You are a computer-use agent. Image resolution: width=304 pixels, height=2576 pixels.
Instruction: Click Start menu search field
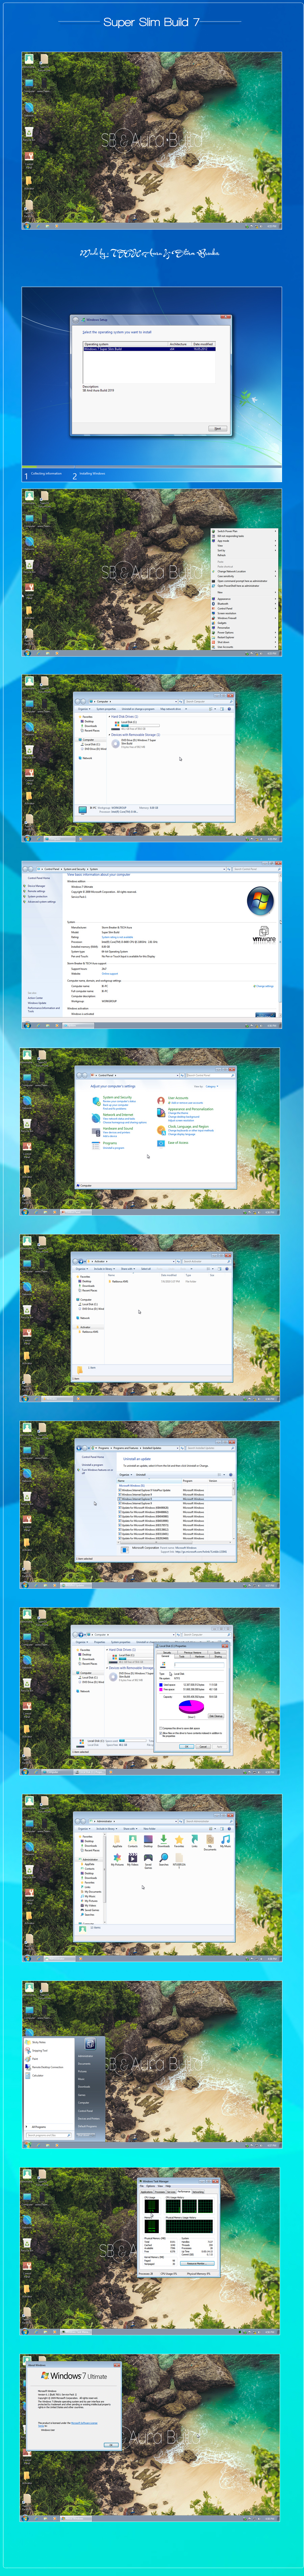[x=48, y=2135]
